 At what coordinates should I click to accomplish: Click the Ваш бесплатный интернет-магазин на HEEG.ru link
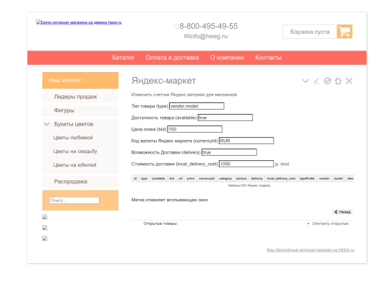(x=311, y=249)
